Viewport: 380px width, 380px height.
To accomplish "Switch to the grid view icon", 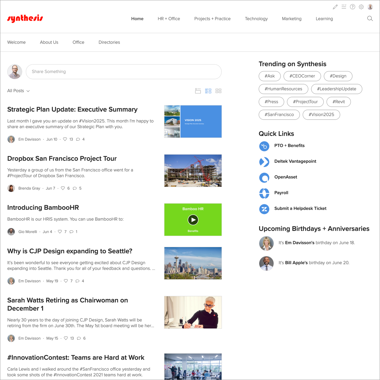I will 218,91.
